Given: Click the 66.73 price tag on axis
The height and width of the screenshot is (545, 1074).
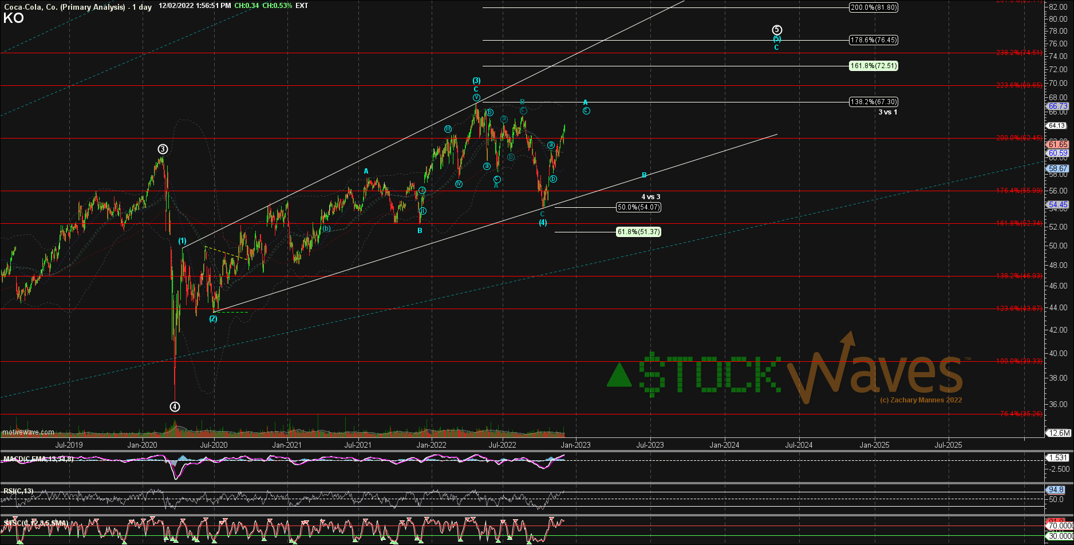Looking at the screenshot, I should tap(1058, 106).
